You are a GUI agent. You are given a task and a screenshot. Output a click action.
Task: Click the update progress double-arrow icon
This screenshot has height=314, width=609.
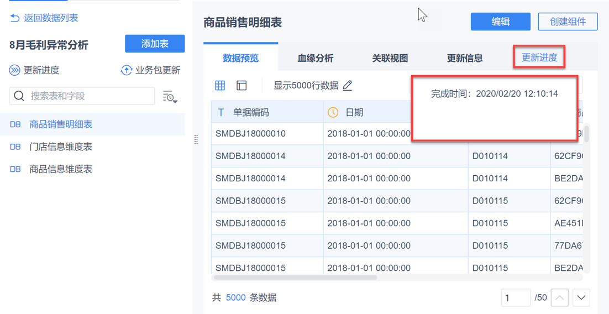click(14, 70)
